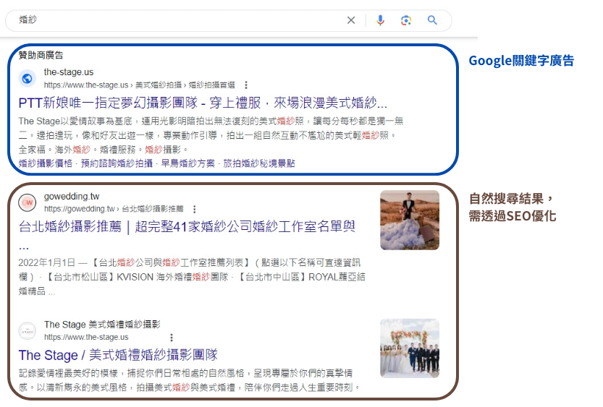Open the PTT新娘唯一指定夢幻攝影團隊 ad headline
Image resolution: width=603 pixels, height=407 pixels.
(203, 102)
